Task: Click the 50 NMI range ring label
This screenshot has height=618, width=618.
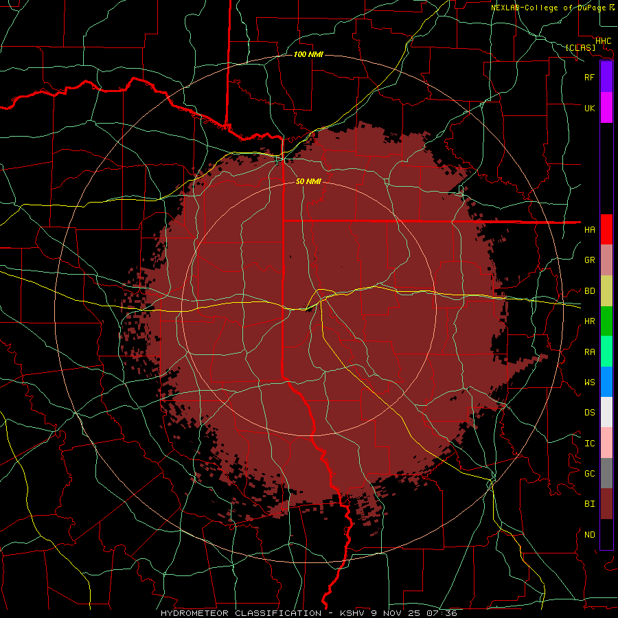Action: [308, 181]
